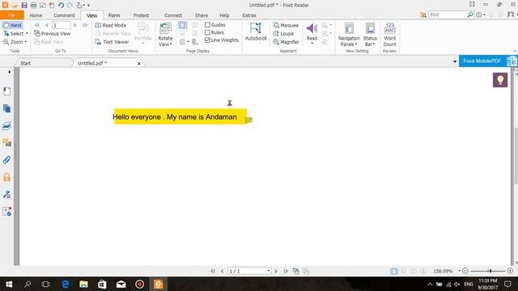
Task: Open the page 1/1 dropdown
Action: coord(269,271)
